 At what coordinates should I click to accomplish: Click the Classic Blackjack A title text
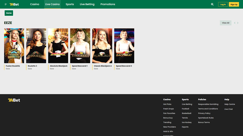(103, 66)
